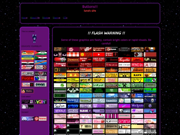Click the Have a smile button
This screenshot has width=180, height=135.
[x=112, y=75]
